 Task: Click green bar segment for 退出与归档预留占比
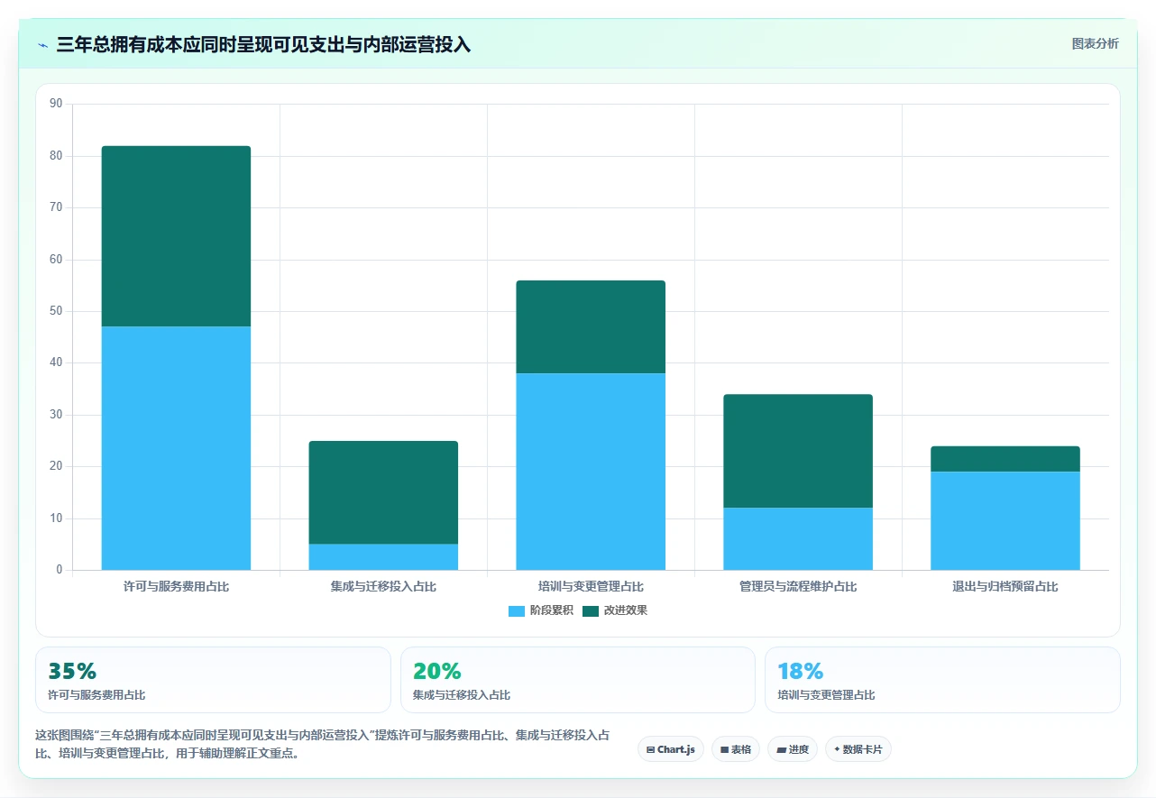click(1005, 459)
